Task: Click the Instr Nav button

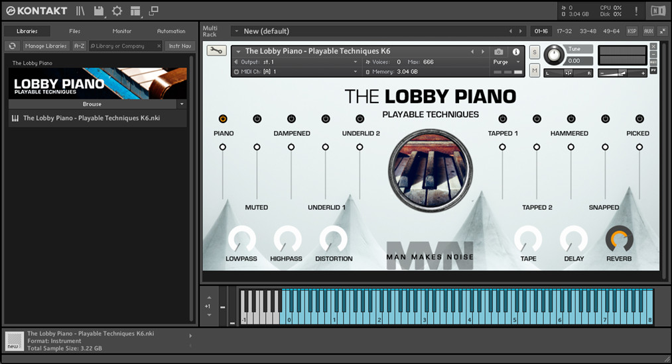Action: (x=180, y=46)
